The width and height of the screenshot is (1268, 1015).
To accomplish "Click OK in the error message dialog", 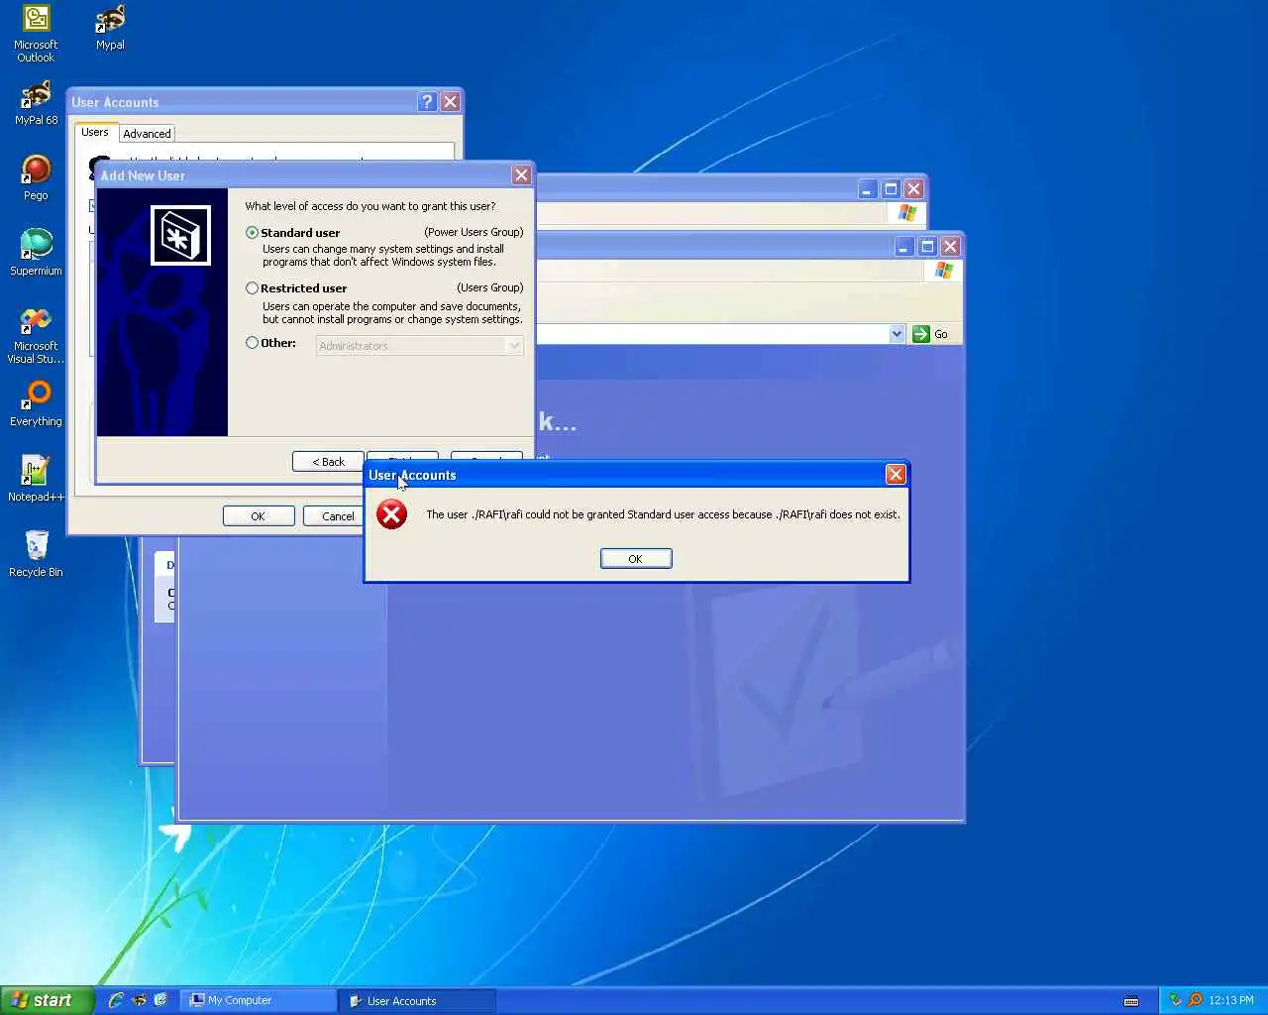I will tap(636, 559).
